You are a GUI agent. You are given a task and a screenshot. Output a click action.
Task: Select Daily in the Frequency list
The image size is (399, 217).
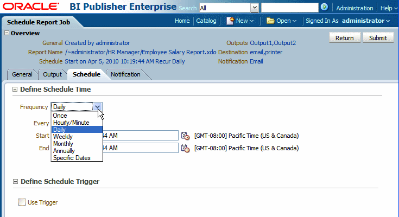pos(77,130)
